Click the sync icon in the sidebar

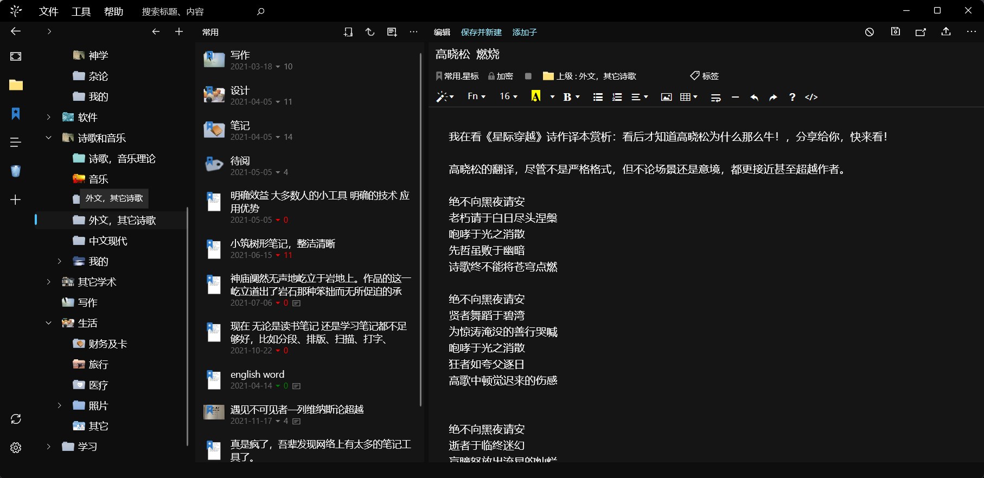pyautogui.click(x=16, y=419)
